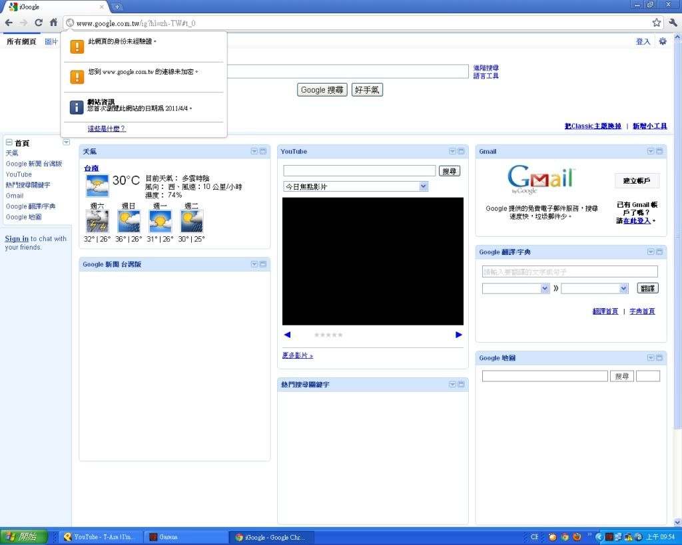Click the Google 搜尋 button
The image size is (682, 545).
pos(322,90)
